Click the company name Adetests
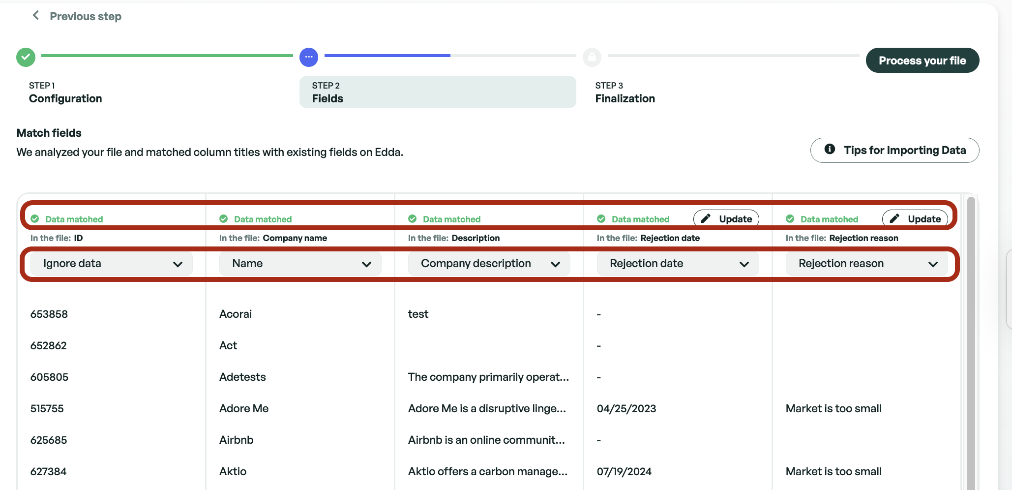This screenshot has width=1012, height=490. pos(242,377)
